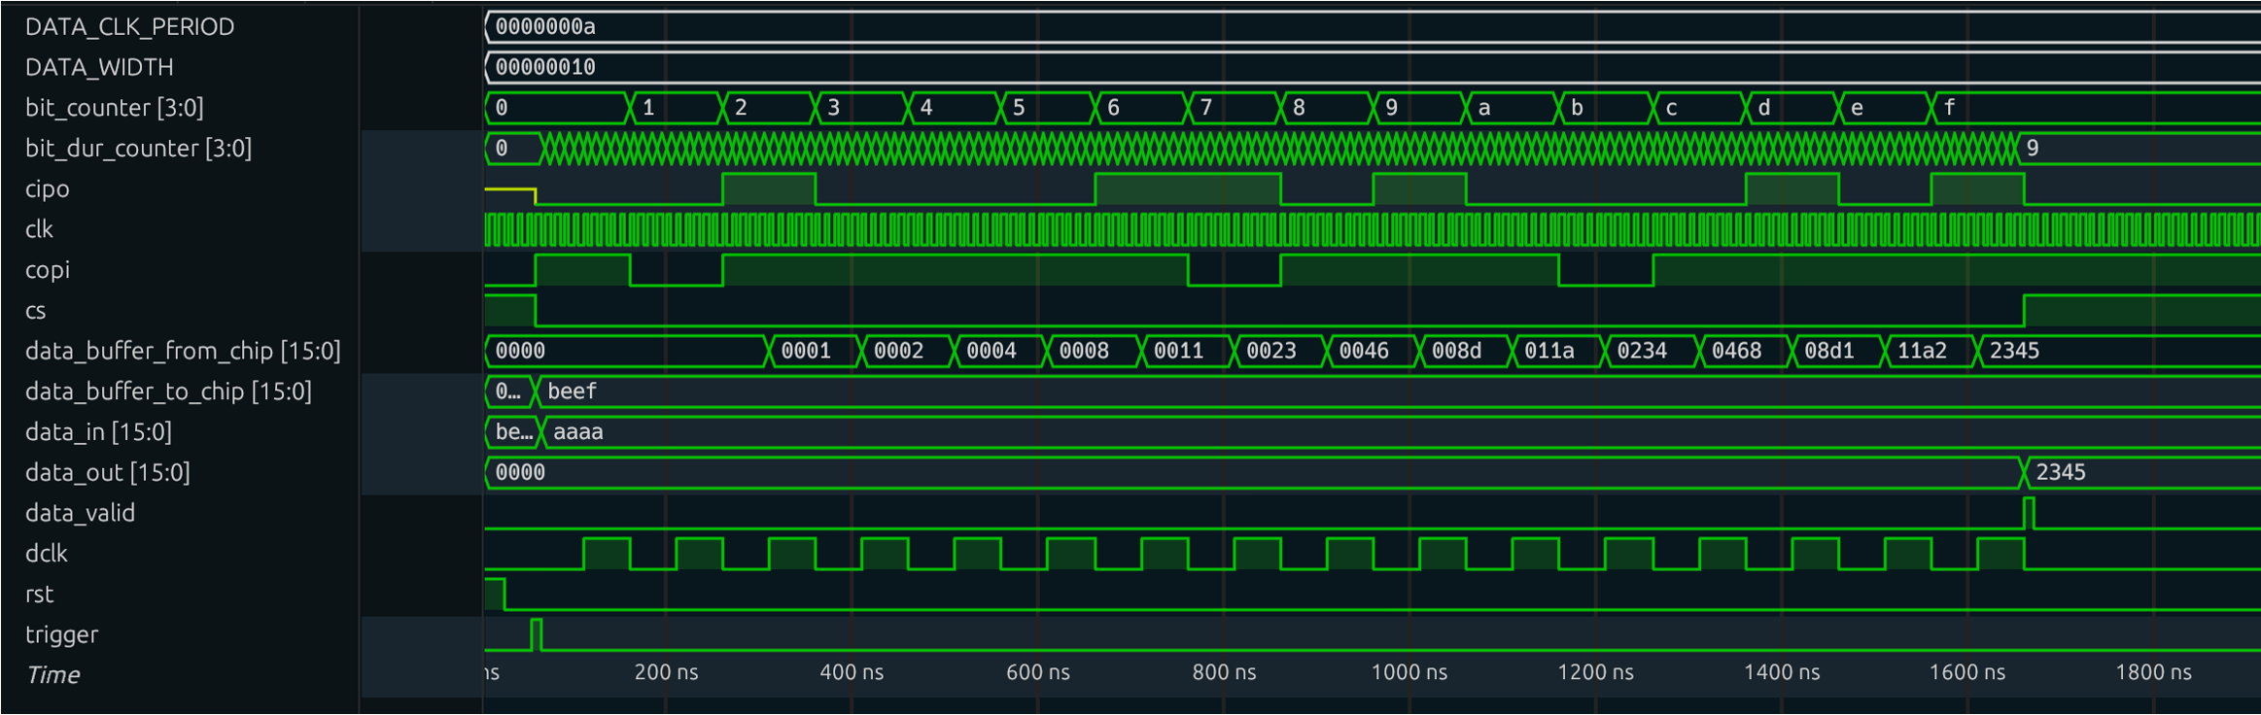Click the 1800 ns time ruler label

[x=2153, y=672]
